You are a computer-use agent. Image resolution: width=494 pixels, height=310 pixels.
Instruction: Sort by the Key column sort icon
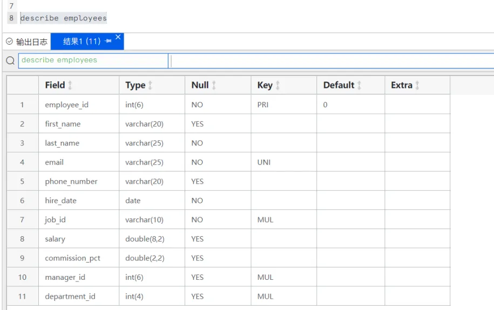pos(278,85)
